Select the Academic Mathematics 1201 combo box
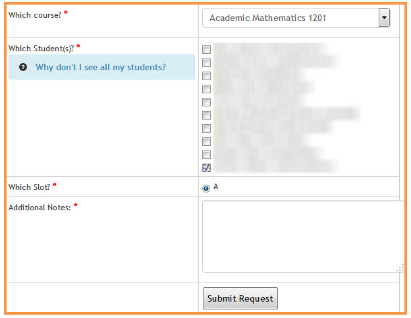This screenshot has height=318, width=411. [296, 18]
